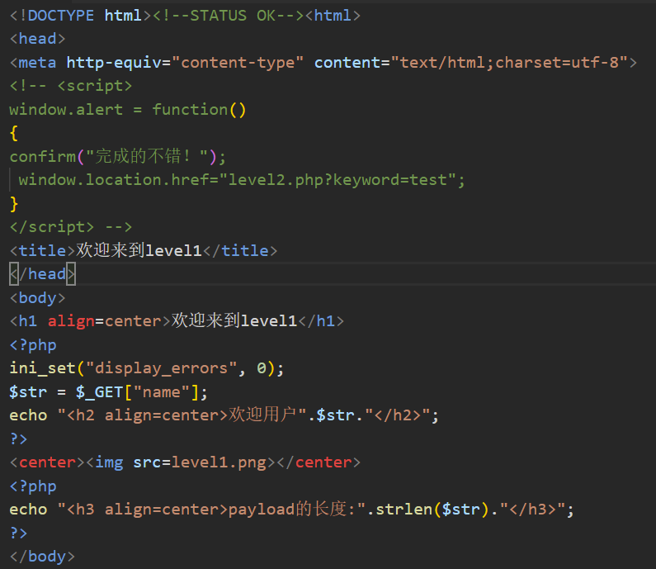The height and width of the screenshot is (569, 656).
Task: Click the highlighted closing head tag
Action: coord(42,274)
